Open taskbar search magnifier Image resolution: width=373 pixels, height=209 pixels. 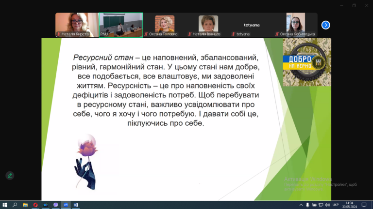pyautogui.click(x=15, y=205)
